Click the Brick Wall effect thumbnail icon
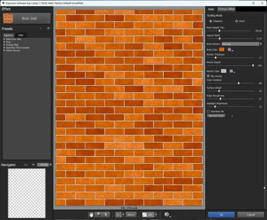The image size is (267, 220). [x=8, y=18]
